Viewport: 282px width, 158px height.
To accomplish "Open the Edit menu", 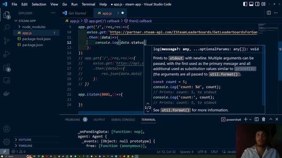I will click(x=24, y=4).
